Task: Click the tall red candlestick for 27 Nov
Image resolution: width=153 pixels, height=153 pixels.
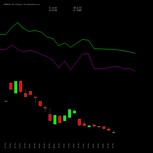Action: click(x=21, y=86)
